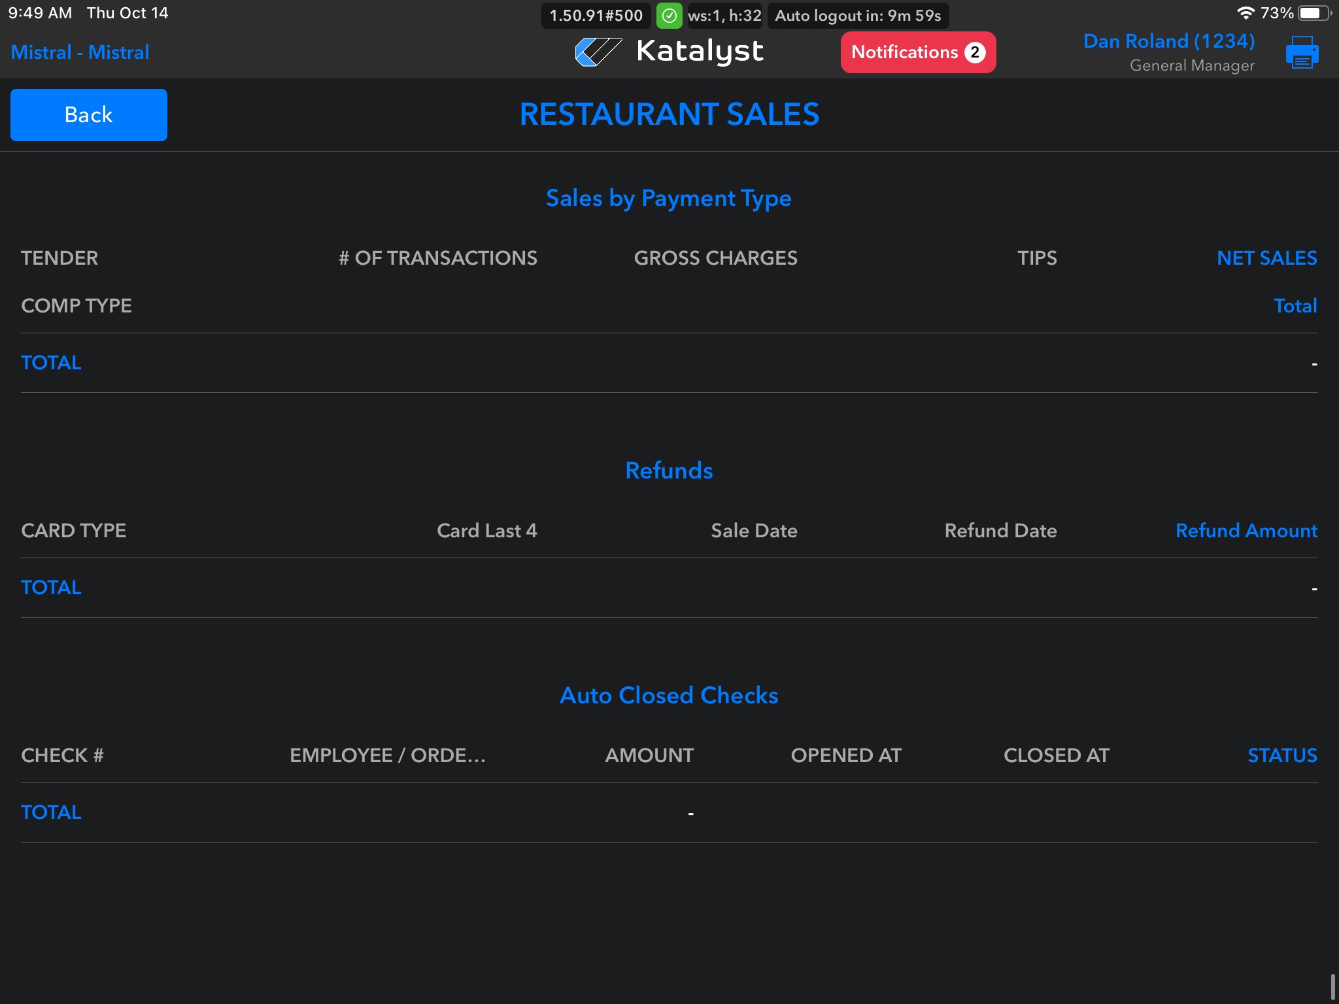Tap the blue printer icon

click(1302, 52)
